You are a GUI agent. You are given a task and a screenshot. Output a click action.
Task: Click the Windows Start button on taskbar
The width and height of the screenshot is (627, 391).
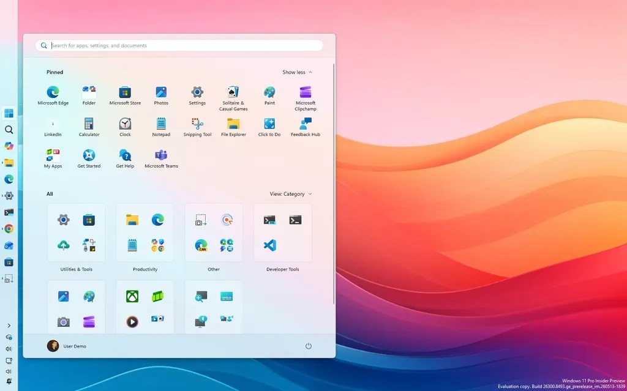[x=9, y=113]
